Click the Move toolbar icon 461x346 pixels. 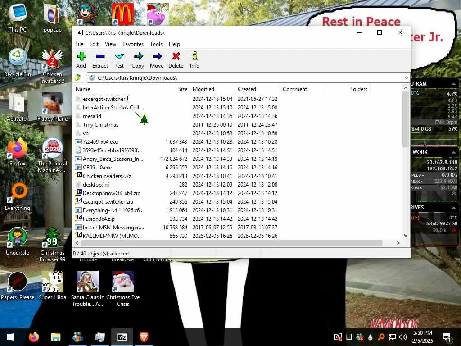[157, 60]
